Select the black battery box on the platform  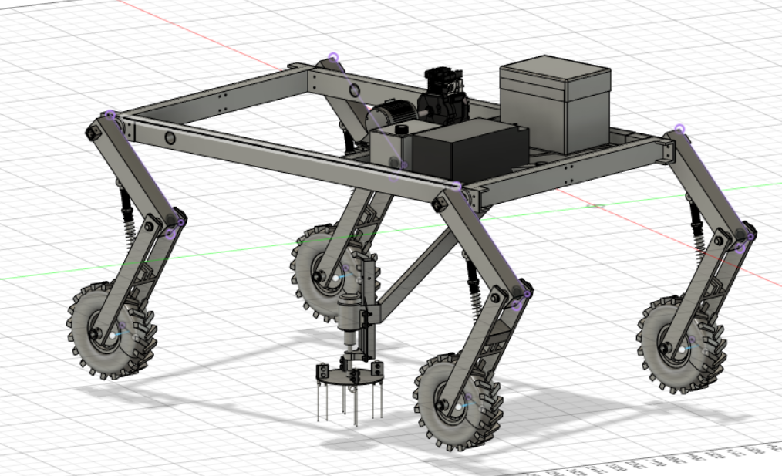(x=470, y=150)
